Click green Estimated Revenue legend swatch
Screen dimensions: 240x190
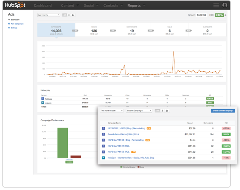click(121, 167)
